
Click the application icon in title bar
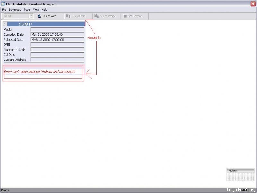(x=3, y=4)
